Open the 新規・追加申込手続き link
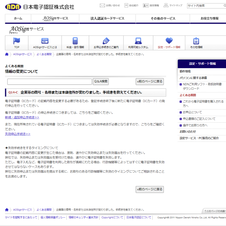This screenshot has height=226, width=226. (22, 117)
